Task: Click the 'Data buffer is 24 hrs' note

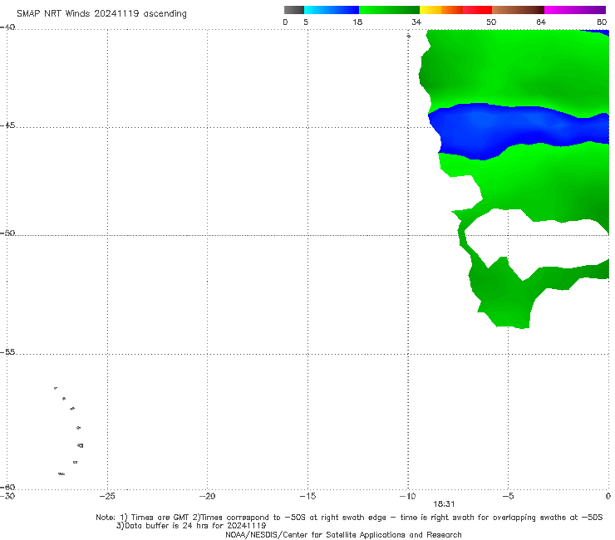Action: click(191, 526)
